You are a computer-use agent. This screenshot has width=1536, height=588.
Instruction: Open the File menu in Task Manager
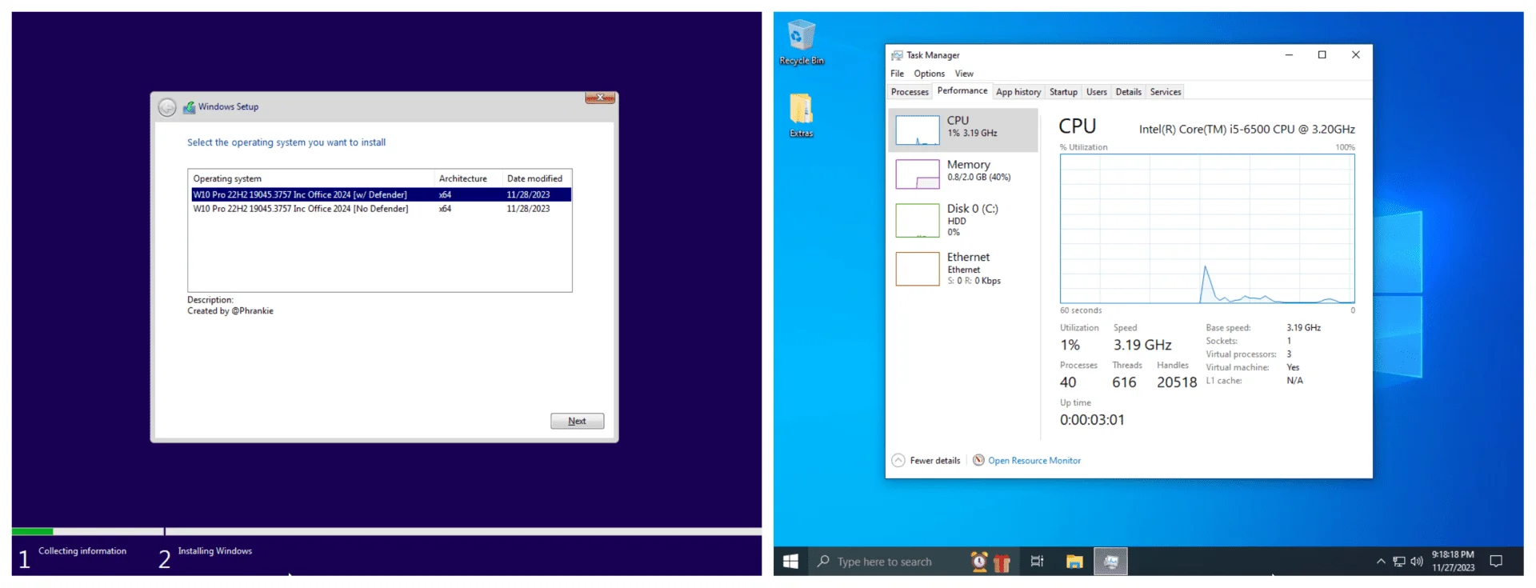point(897,74)
